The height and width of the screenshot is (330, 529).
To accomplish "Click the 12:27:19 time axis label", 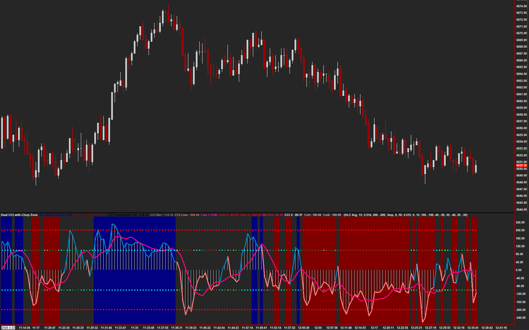I will click(430, 328).
